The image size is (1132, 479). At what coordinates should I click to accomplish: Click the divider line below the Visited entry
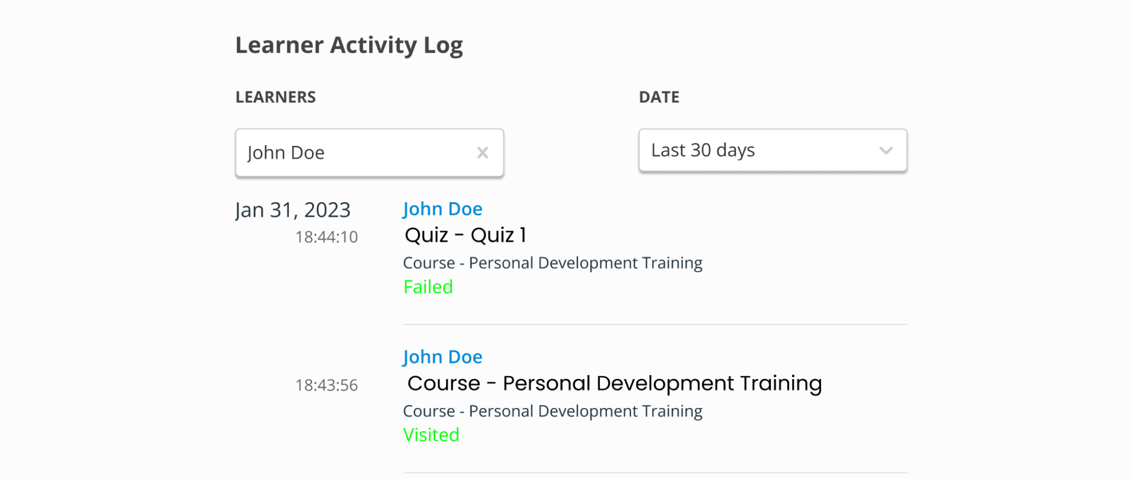(655, 473)
